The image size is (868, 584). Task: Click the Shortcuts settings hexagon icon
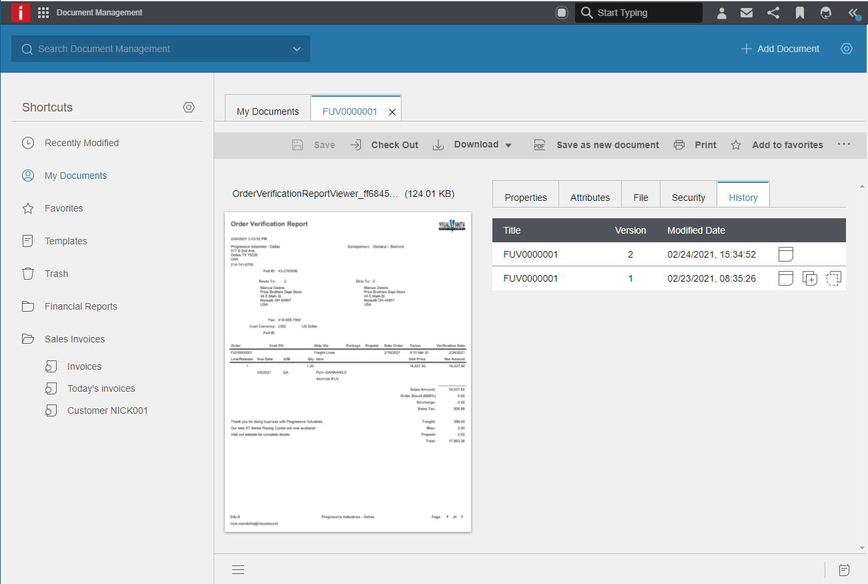[189, 107]
